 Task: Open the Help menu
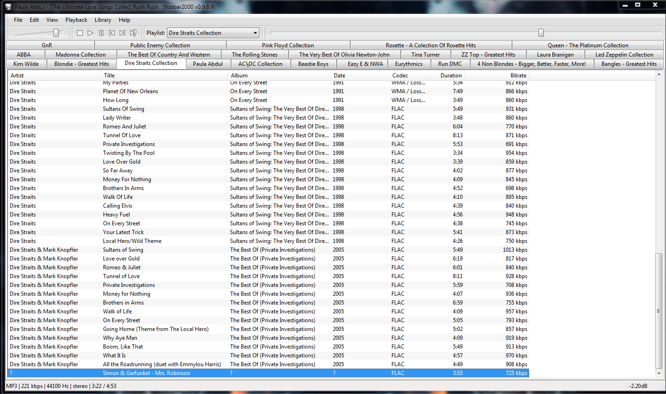coord(124,20)
